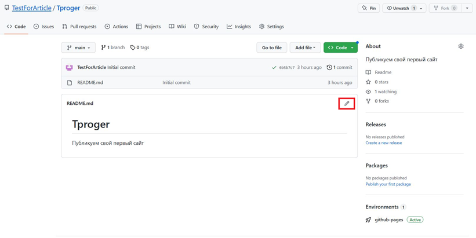
Task: Click the README.md title above the readme content
Action: 80,104
